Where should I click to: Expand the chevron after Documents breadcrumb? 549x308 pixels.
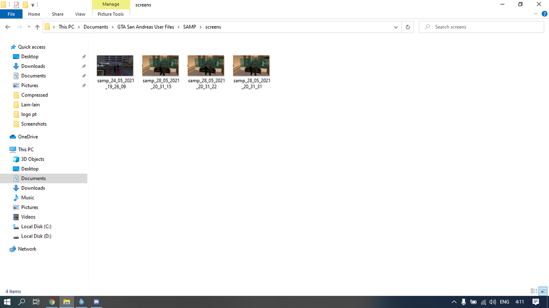(x=112, y=27)
